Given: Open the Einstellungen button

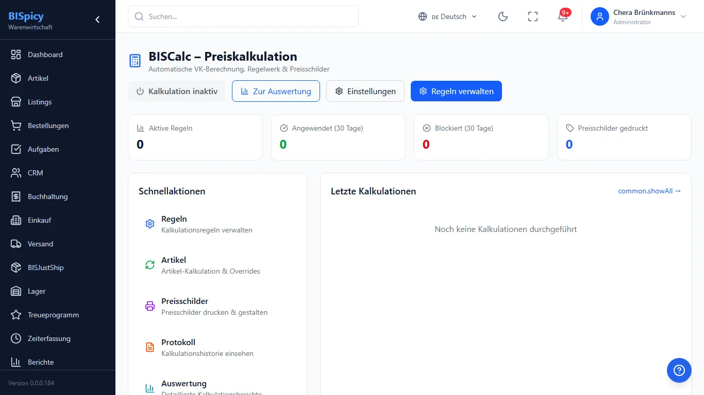Looking at the screenshot, I should click(x=365, y=91).
